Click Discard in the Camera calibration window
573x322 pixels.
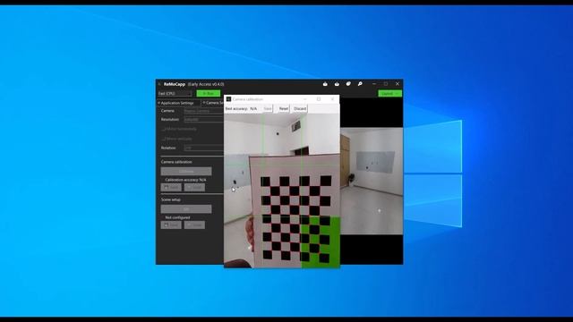click(x=300, y=109)
